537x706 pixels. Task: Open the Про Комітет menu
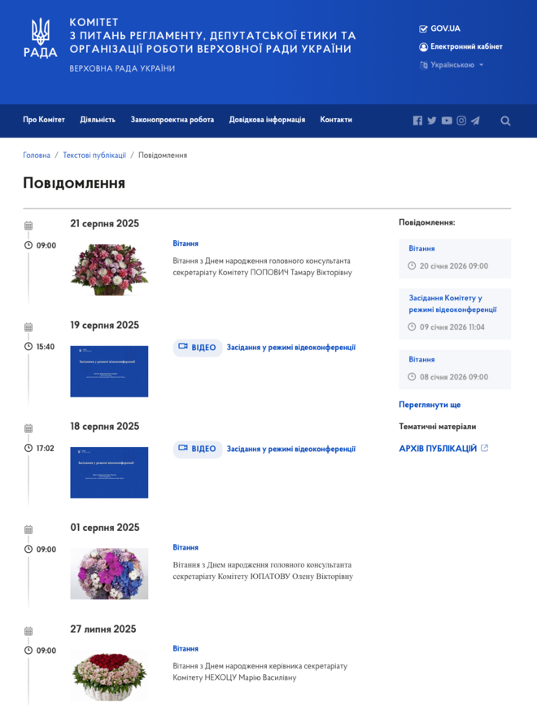(x=44, y=120)
